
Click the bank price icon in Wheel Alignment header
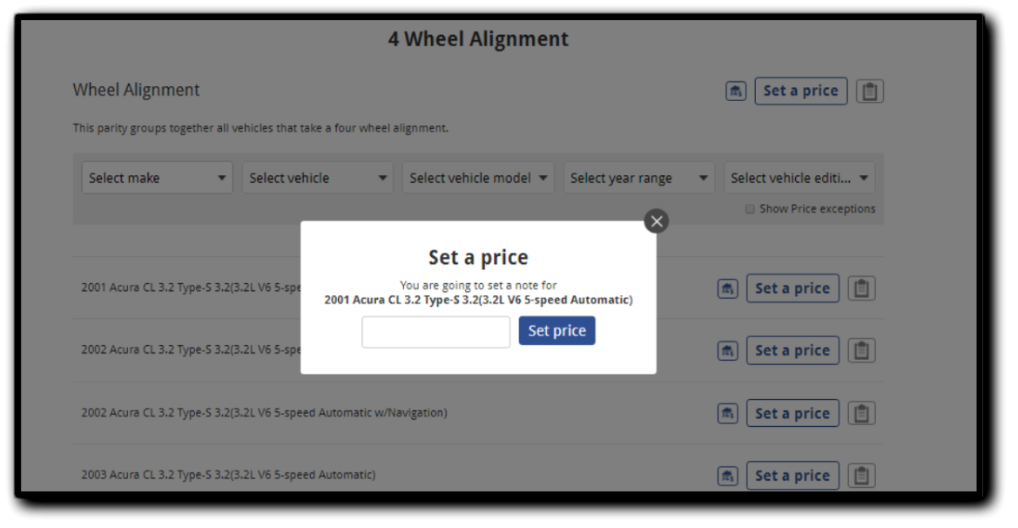[x=735, y=91]
